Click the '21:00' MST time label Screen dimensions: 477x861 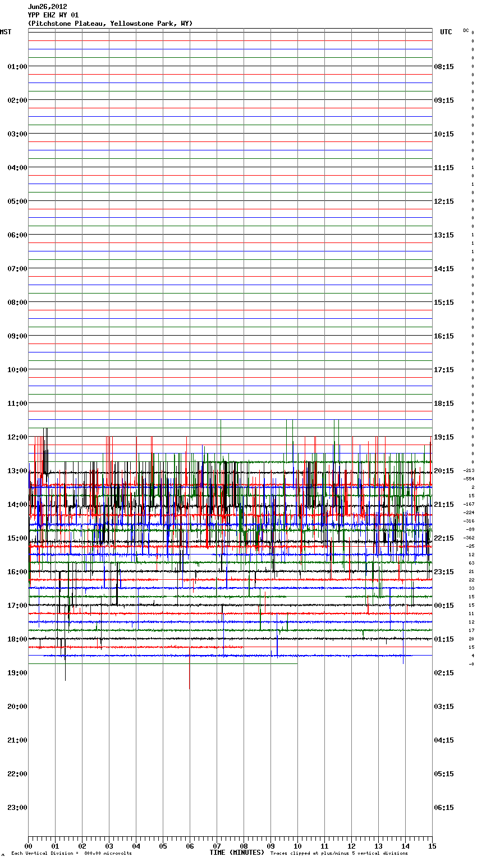[17, 740]
